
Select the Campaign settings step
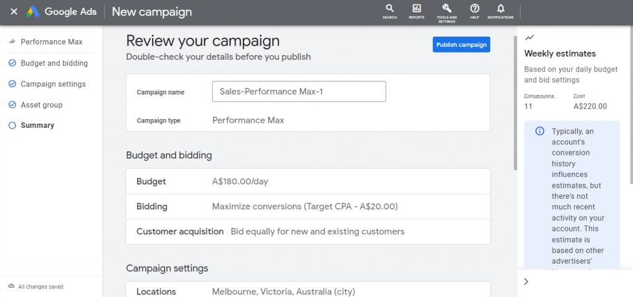[x=53, y=84]
